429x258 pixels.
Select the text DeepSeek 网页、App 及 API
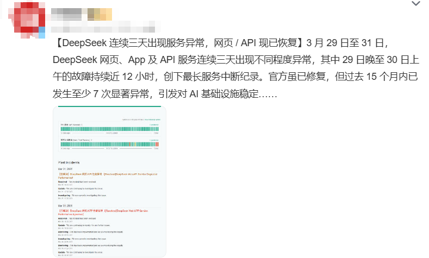(x=114, y=60)
